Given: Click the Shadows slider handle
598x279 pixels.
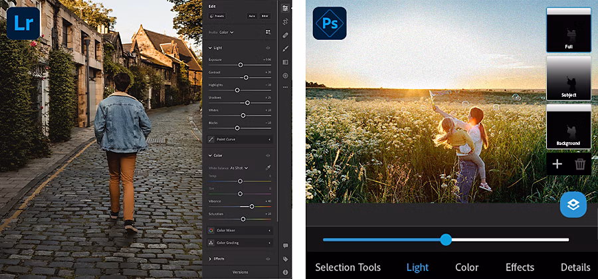Looking at the screenshot, I should pyautogui.click(x=248, y=103).
